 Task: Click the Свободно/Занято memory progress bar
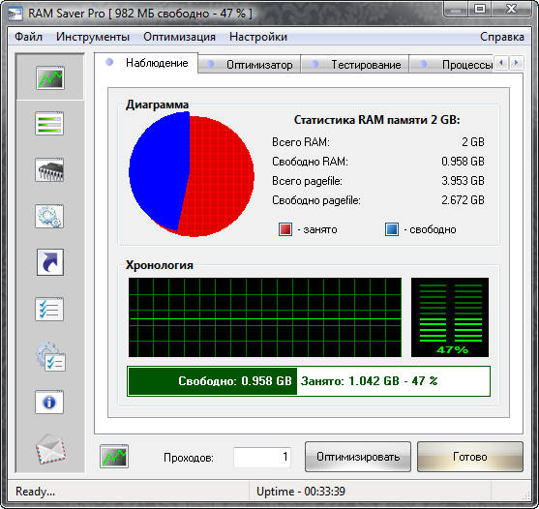[309, 381]
